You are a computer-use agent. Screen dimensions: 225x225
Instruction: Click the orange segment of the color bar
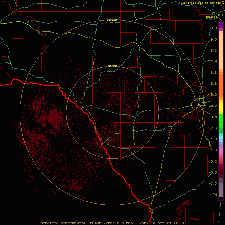click(x=221, y=86)
